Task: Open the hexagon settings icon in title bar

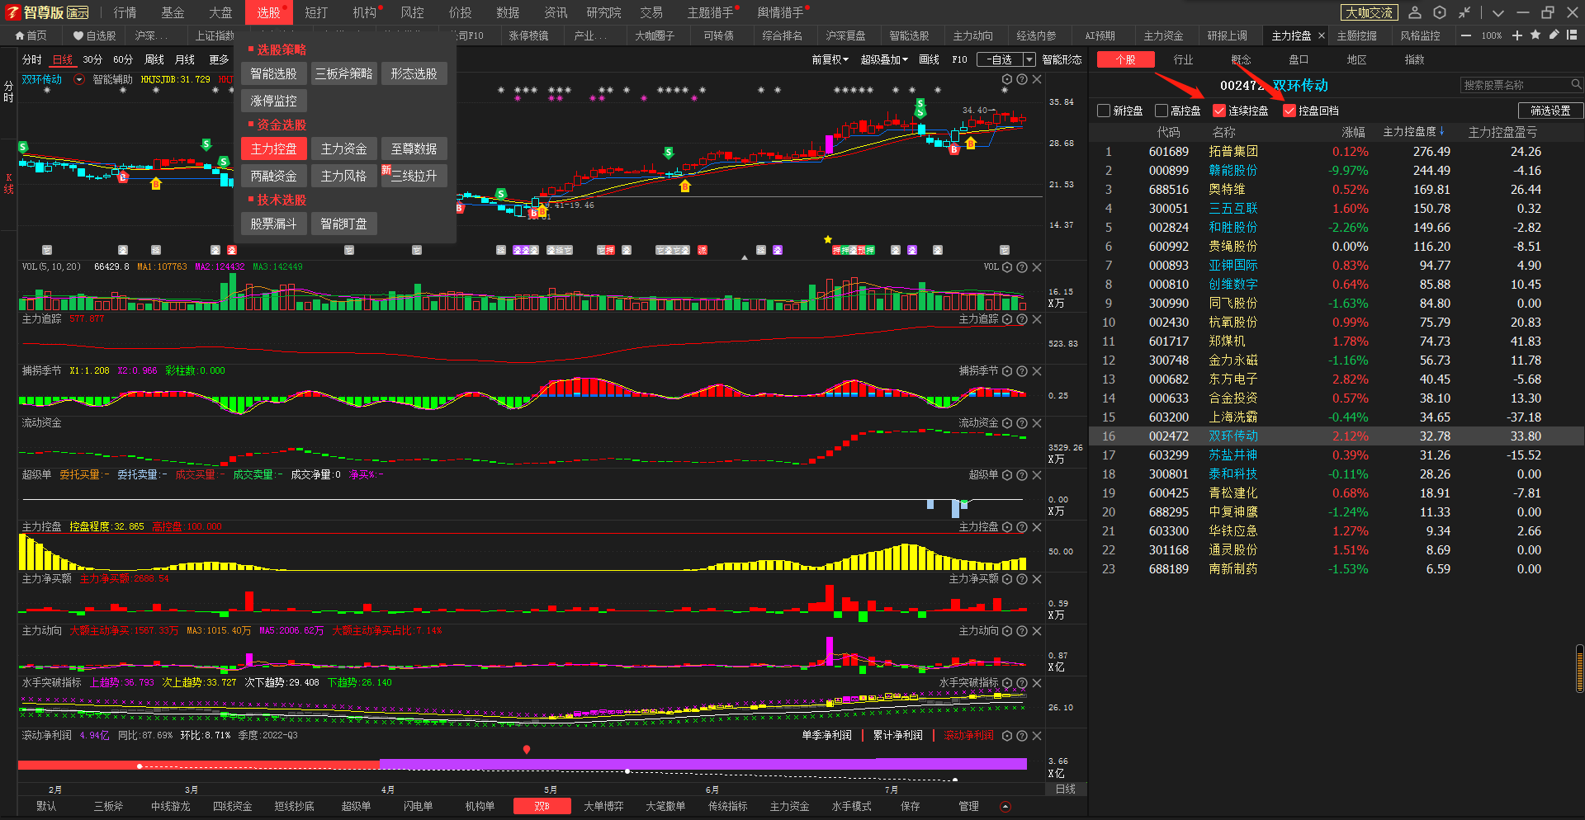Action: pyautogui.click(x=1440, y=12)
